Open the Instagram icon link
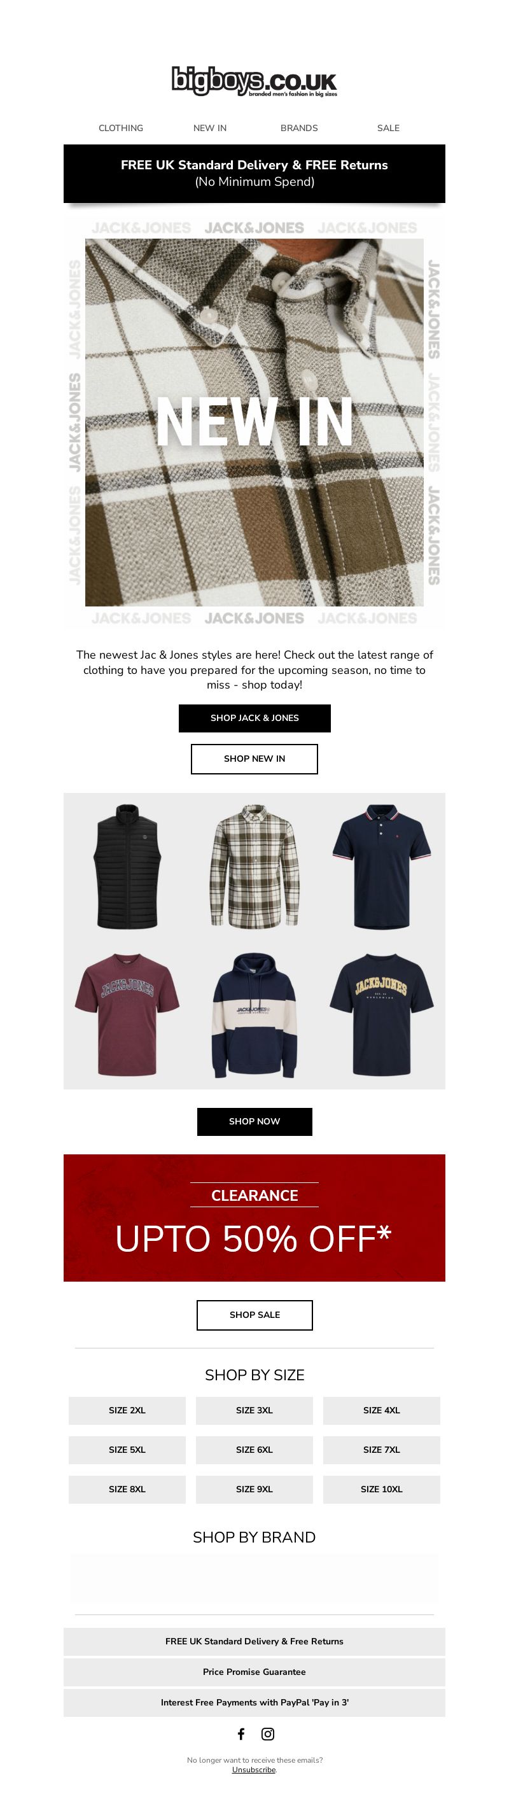 click(268, 1734)
